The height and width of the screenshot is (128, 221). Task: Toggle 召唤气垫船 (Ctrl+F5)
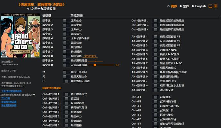coord(156,115)
